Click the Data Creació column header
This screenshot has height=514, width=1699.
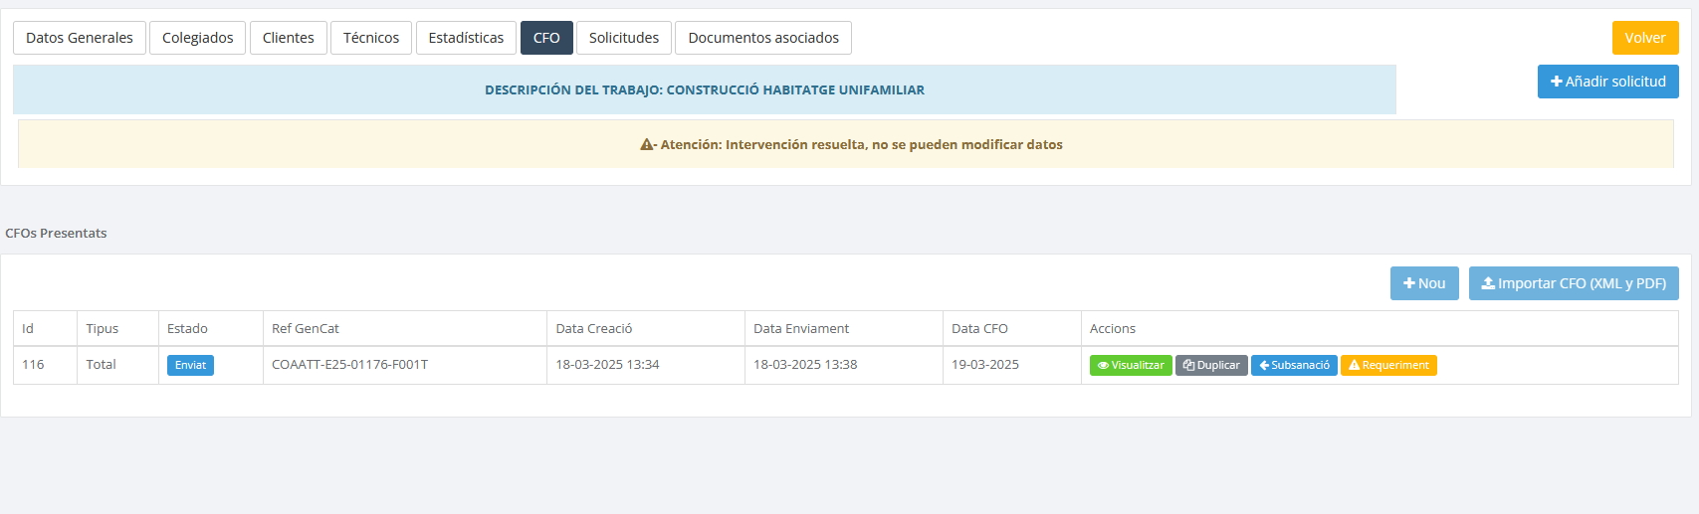[593, 329]
